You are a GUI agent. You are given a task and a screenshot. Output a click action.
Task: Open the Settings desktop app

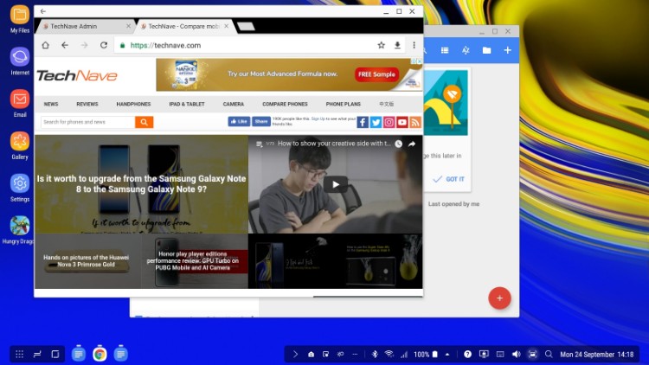pos(19,183)
